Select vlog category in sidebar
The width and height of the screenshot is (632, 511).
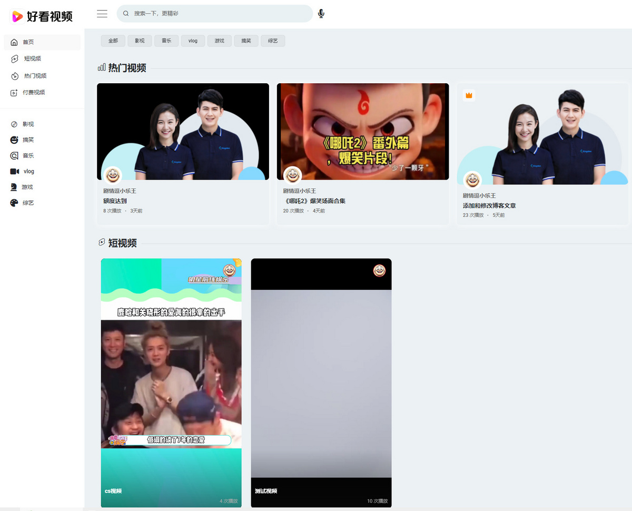click(28, 172)
